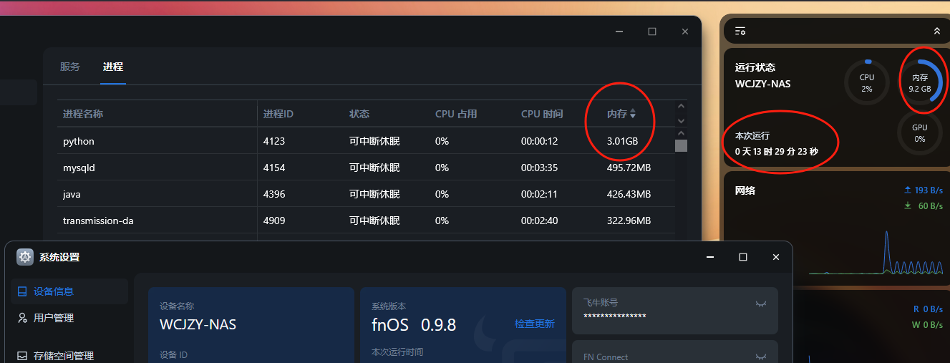The width and height of the screenshot is (950, 363).
Task: Switch to the 服务 tab
Action: pyautogui.click(x=70, y=67)
